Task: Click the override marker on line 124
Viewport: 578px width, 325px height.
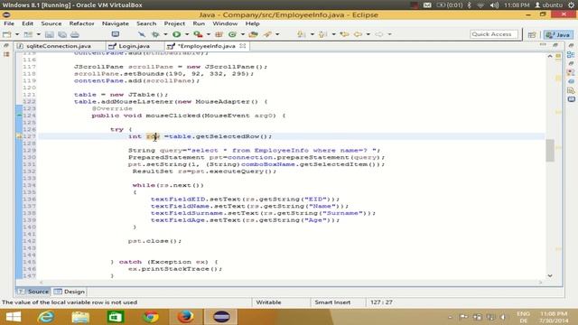Action: point(19,116)
